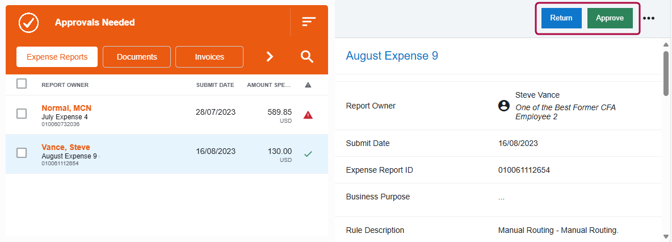Toggle the select-all reports checkbox
672x242 pixels.
click(x=22, y=84)
